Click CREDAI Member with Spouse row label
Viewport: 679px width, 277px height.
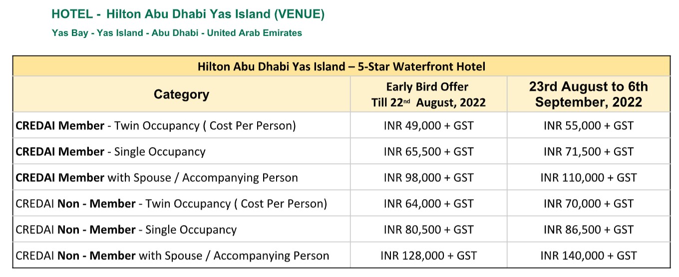coord(157,178)
